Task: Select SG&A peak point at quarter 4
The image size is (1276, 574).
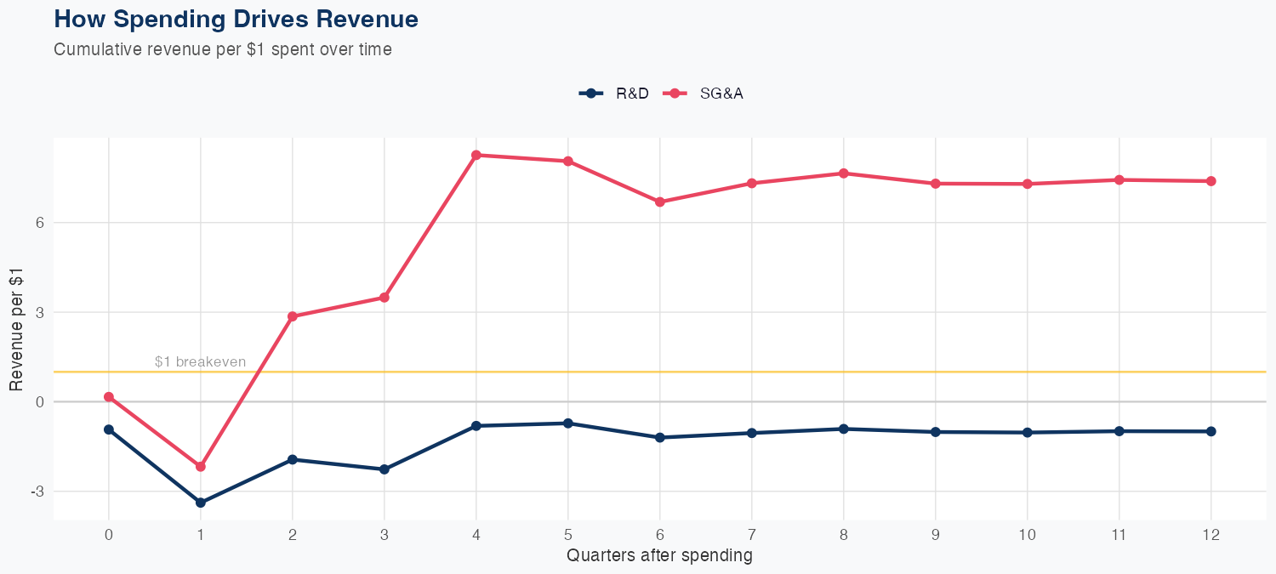Action: click(476, 155)
